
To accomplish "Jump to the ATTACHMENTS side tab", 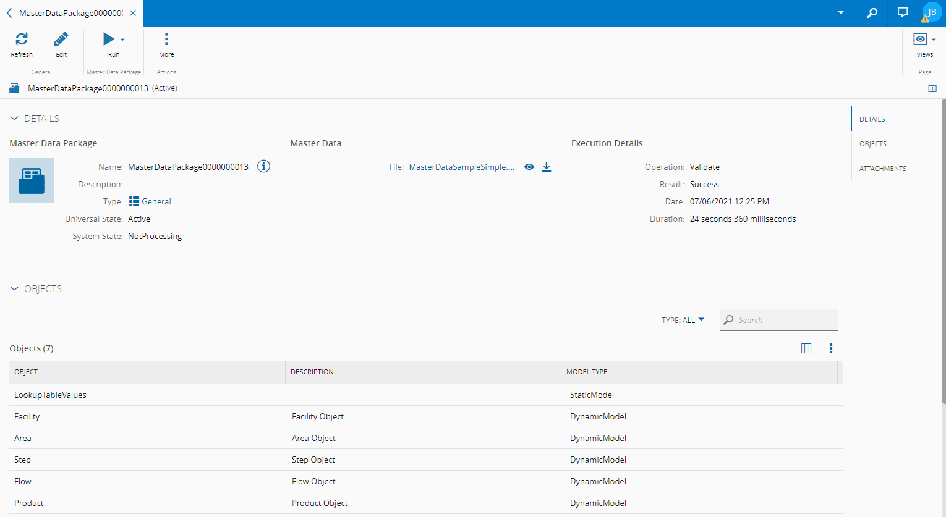I will point(882,169).
